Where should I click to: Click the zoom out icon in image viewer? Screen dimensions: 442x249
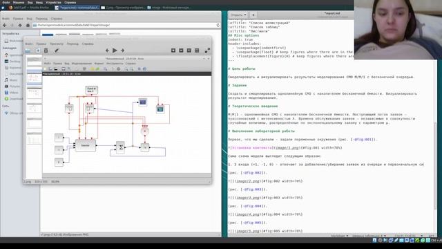pyautogui.click(x=181, y=50)
